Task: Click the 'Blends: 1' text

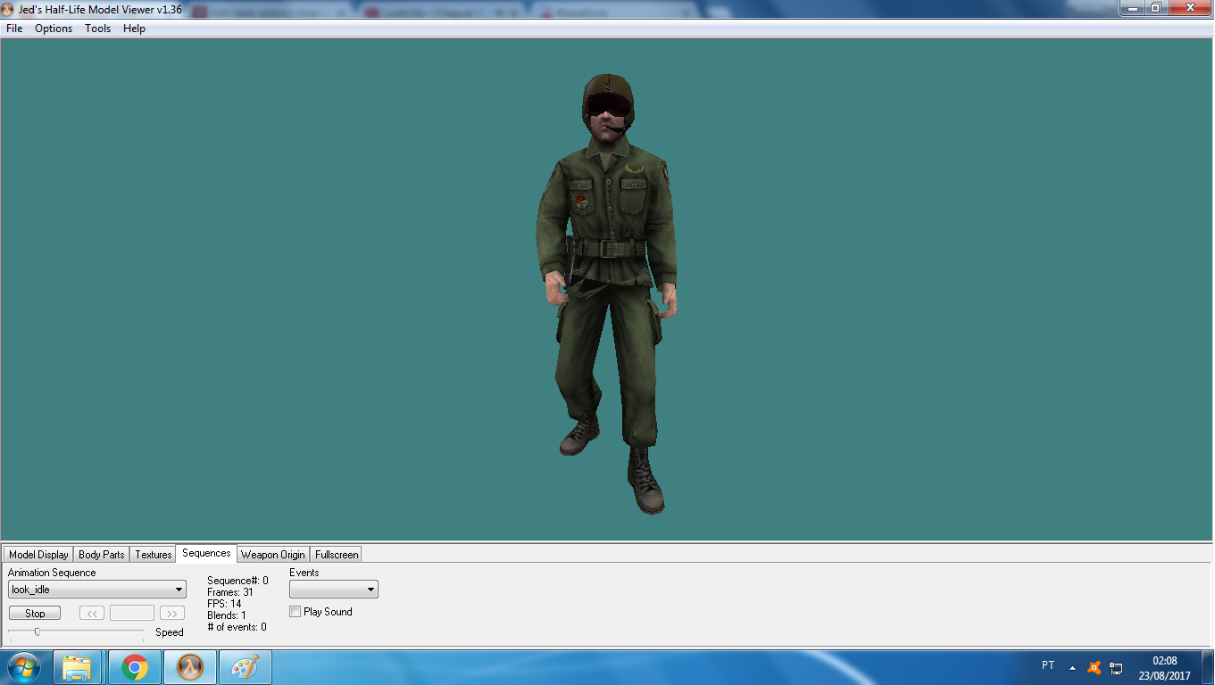Action: point(227,615)
